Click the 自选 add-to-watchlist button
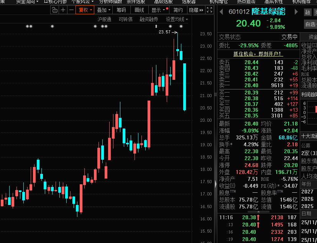 tap(310, 25)
